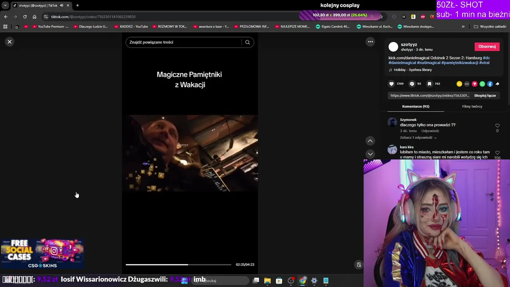Bookmark the video with the save icon
Image resolution: width=510 pixels, height=287 pixels.
pyautogui.click(x=430, y=84)
